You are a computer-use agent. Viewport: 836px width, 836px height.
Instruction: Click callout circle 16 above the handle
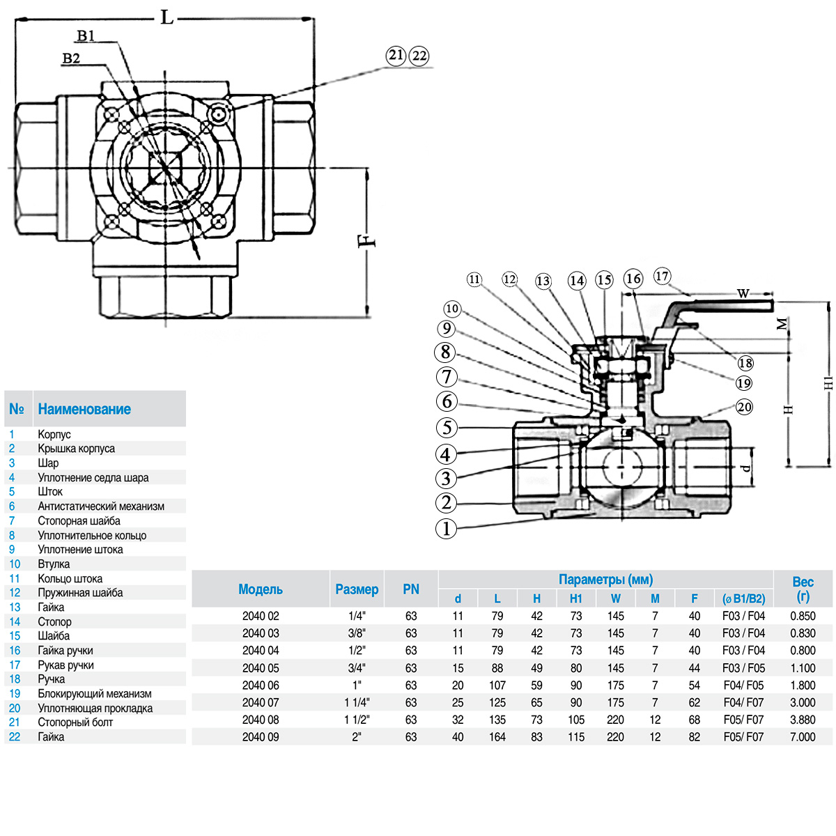(633, 279)
